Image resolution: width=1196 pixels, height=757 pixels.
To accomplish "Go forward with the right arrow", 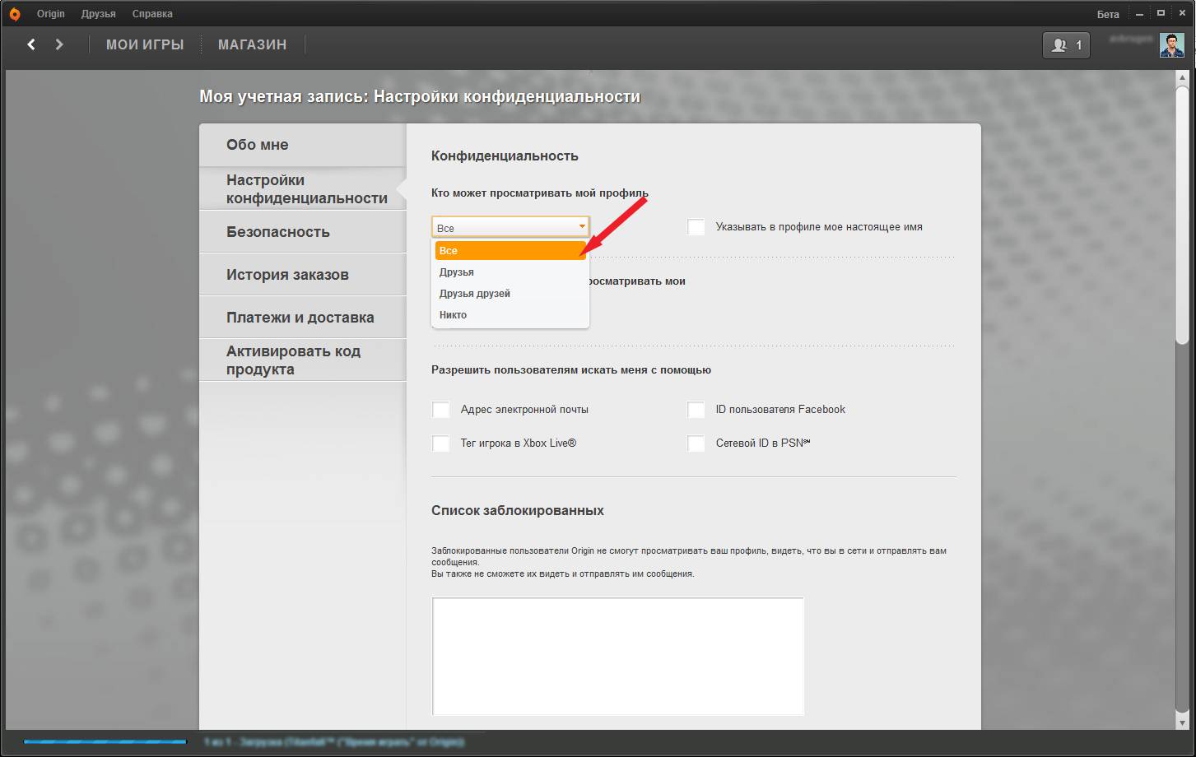I will click(59, 44).
